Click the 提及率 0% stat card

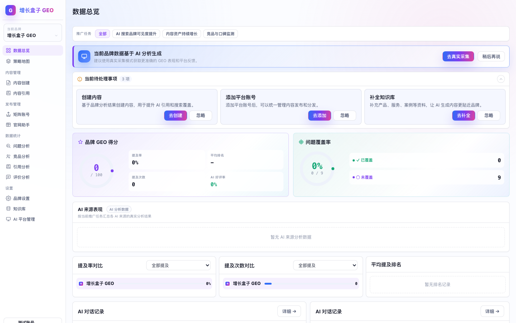[167, 160]
